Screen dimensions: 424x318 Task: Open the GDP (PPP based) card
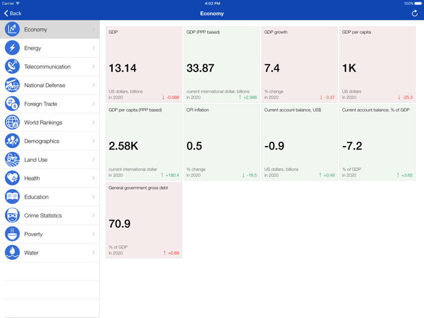[222, 64]
